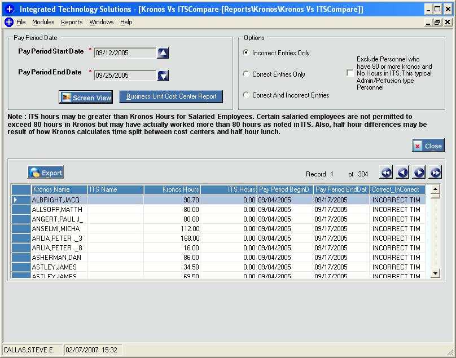
Task: Click the ITS Name column header
Action: click(x=116, y=189)
